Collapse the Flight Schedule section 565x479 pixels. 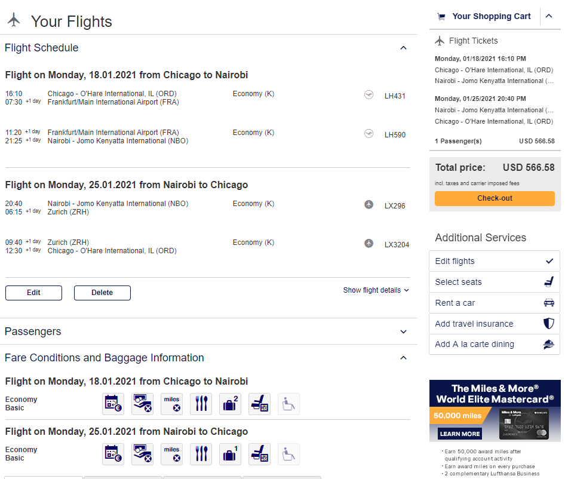click(x=404, y=48)
